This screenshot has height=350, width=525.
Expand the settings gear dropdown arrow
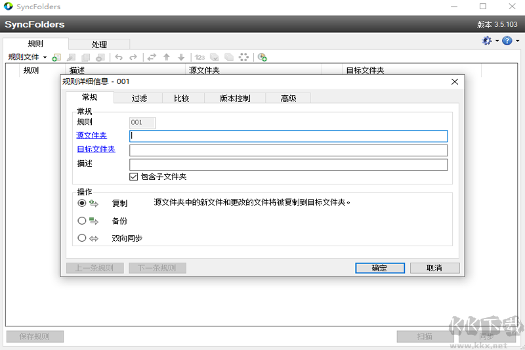(x=497, y=41)
